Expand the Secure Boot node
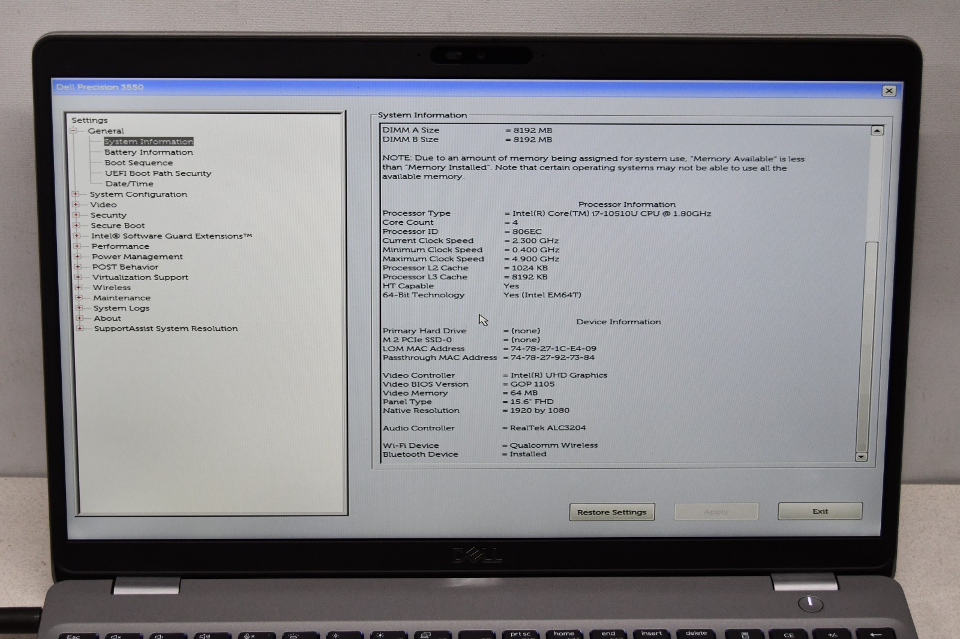This screenshot has height=639, width=960. [x=76, y=225]
